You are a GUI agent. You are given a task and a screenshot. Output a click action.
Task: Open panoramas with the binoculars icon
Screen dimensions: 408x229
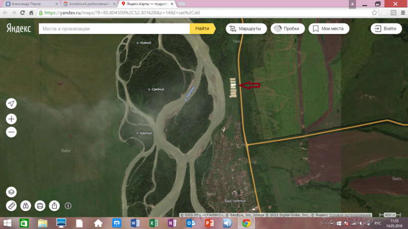(x=25, y=206)
